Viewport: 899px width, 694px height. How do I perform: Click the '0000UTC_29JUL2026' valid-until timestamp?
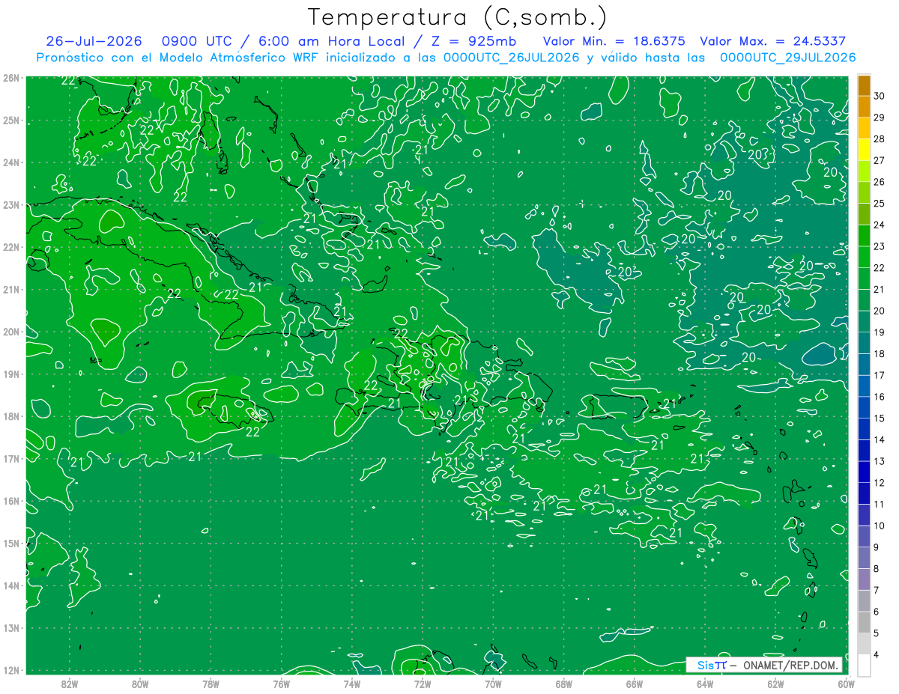[787, 58]
